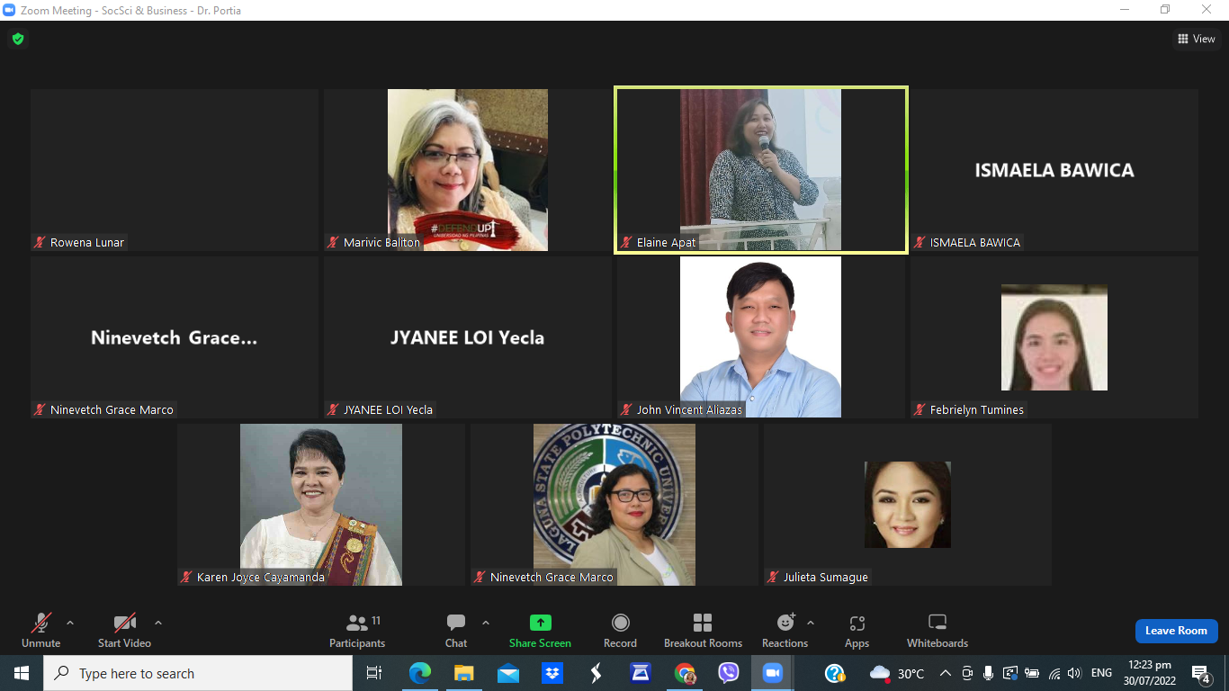Click the green encryption shield icon
Image resolution: width=1229 pixels, height=691 pixels.
(17, 39)
